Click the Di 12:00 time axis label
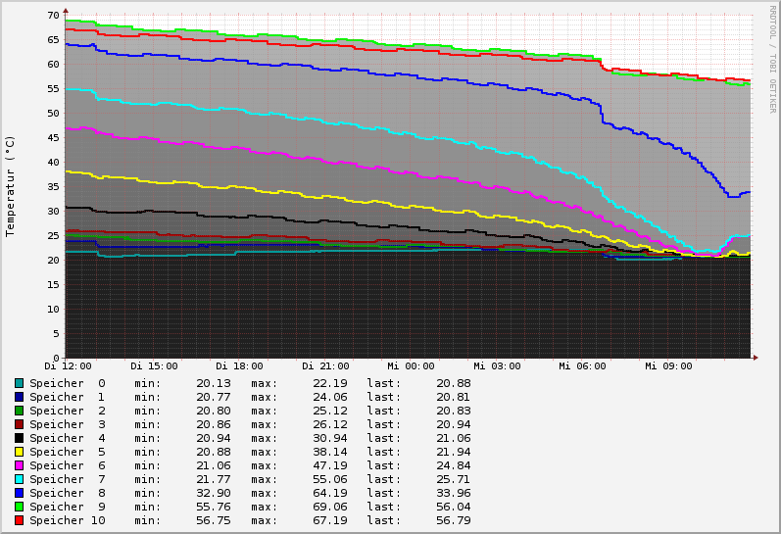The height and width of the screenshot is (534, 781). coord(66,366)
